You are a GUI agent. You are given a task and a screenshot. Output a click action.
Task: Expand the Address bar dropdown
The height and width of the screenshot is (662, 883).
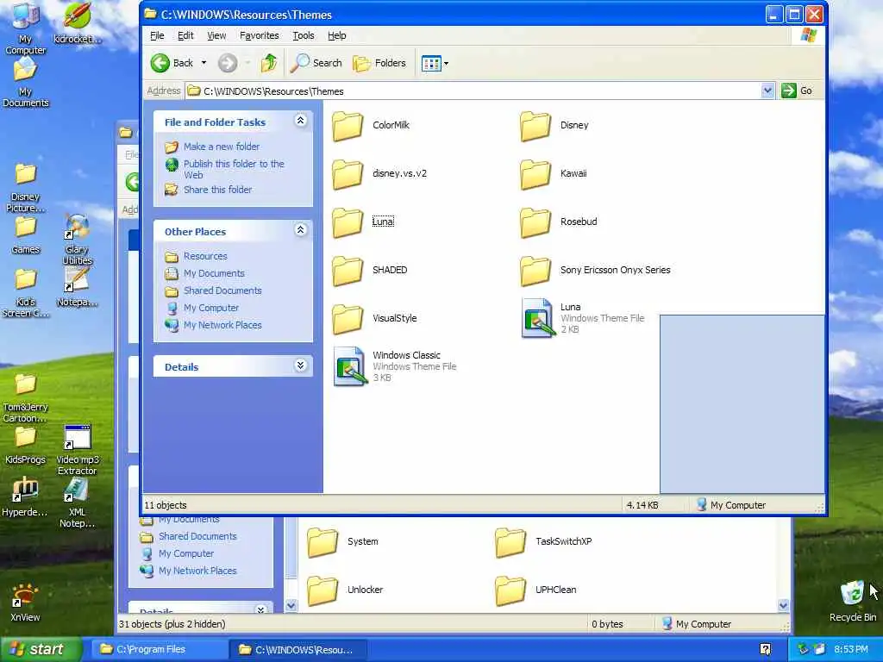767,91
